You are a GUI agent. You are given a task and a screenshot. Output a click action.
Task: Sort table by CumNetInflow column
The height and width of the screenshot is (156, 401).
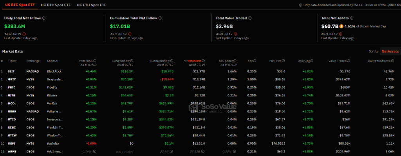[x=160, y=61]
